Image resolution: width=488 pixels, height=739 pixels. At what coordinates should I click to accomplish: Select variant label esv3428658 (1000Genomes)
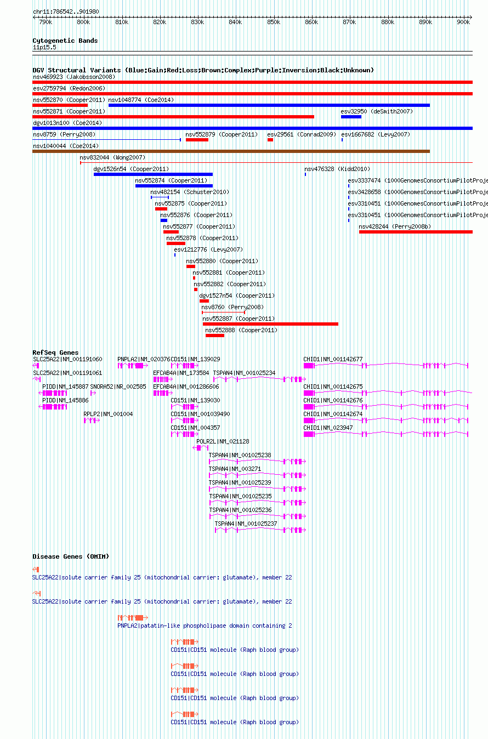[x=418, y=192]
